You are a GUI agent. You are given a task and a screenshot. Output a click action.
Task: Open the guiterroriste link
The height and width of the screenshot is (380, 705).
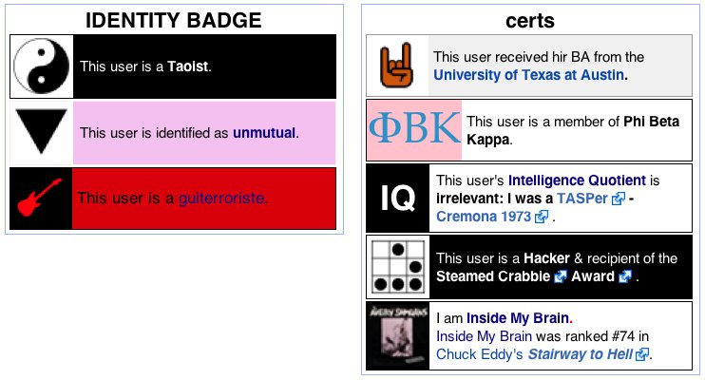click(221, 199)
